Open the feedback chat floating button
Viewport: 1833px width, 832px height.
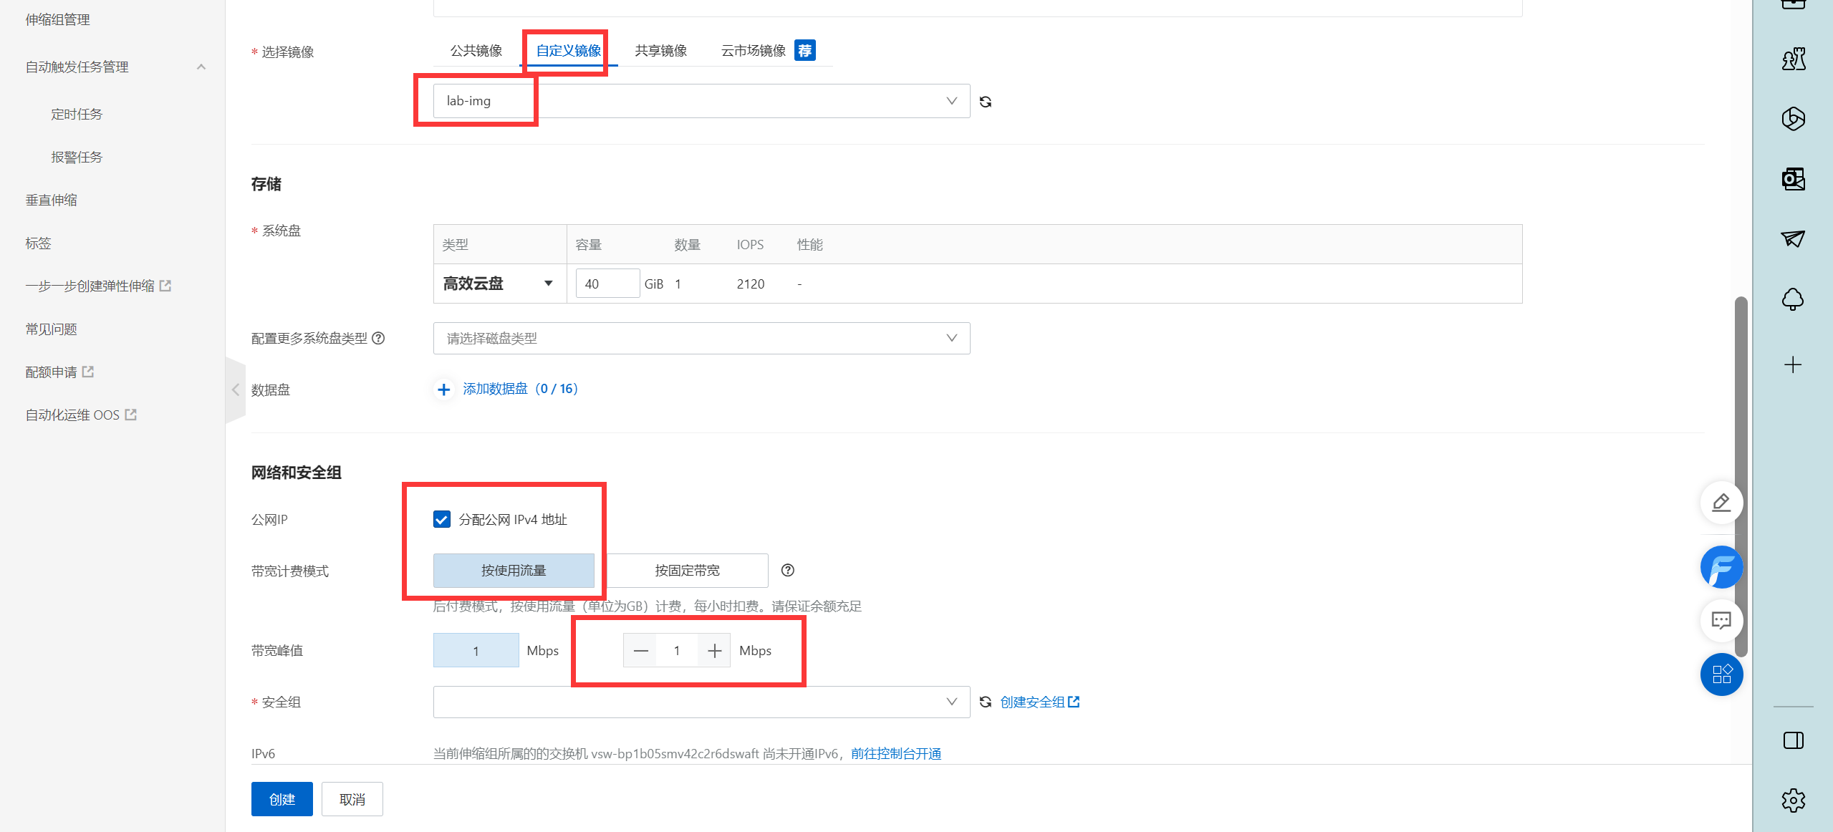[1721, 620]
